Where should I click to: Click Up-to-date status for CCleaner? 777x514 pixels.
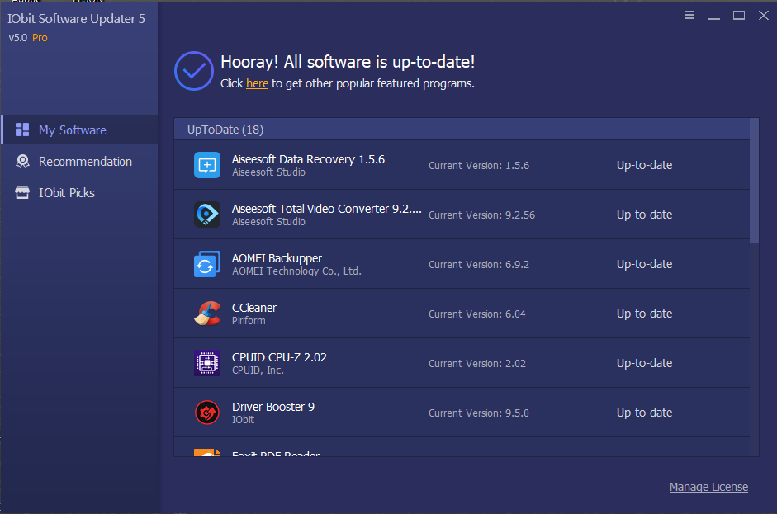[x=644, y=314]
